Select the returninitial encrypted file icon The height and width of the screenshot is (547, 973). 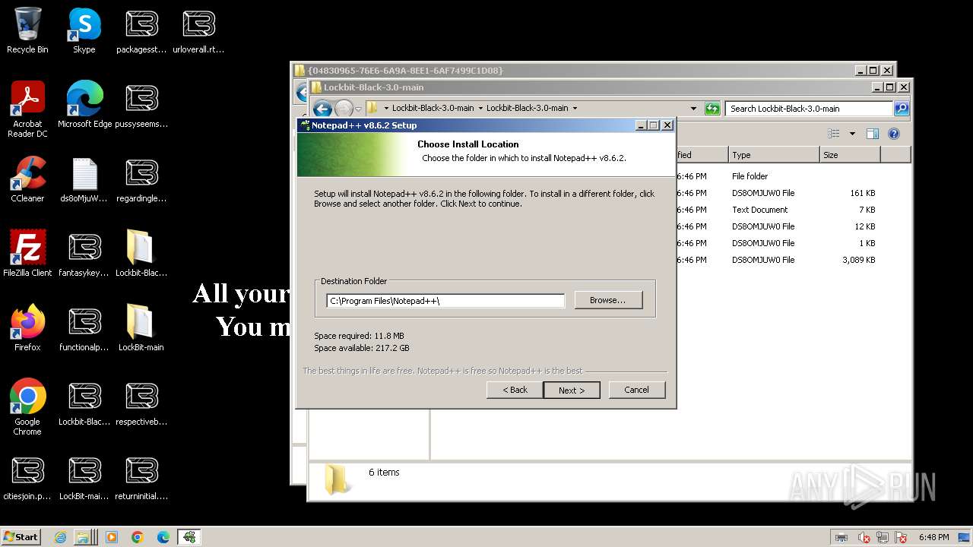click(x=141, y=478)
